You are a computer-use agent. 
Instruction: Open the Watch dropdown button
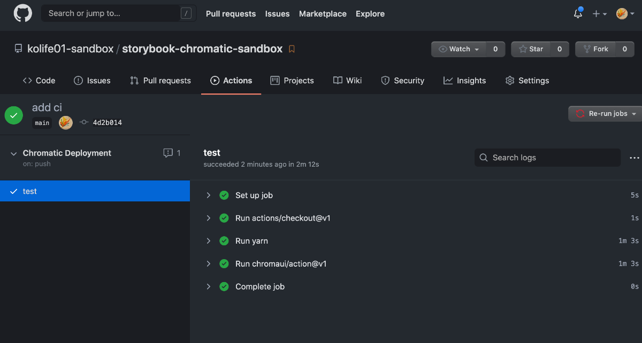[x=459, y=49]
